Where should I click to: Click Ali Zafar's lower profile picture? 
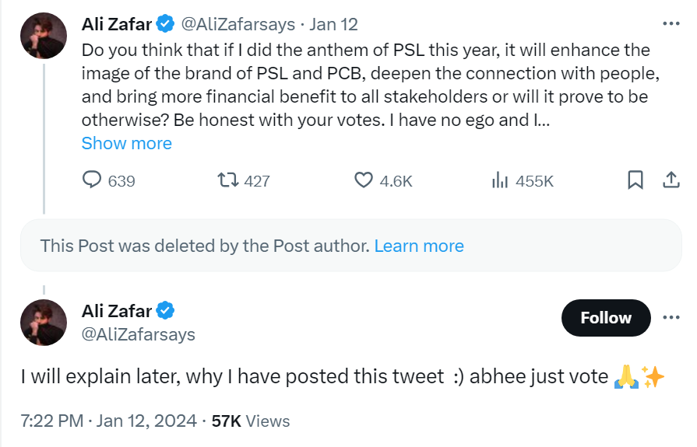[x=43, y=322]
